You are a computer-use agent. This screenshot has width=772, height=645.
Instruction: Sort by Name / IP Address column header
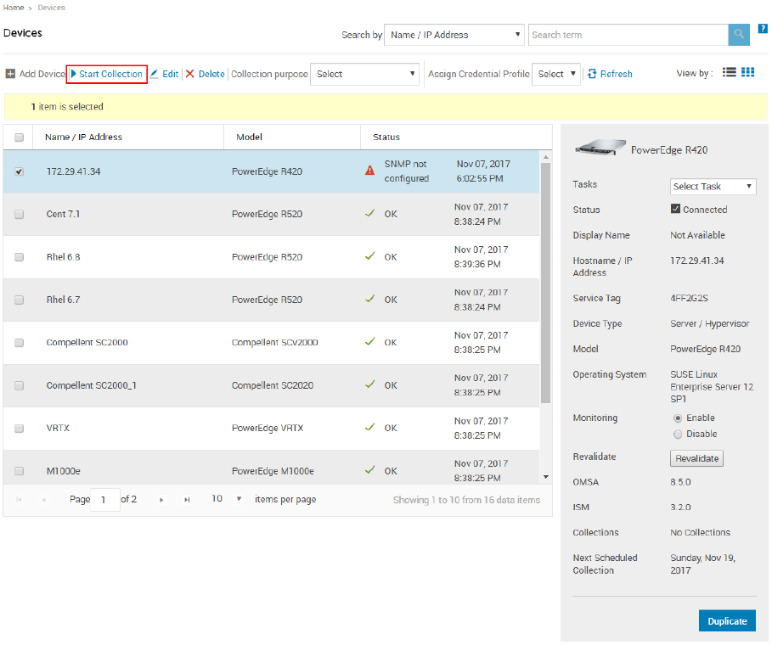[x=83, y=137]
